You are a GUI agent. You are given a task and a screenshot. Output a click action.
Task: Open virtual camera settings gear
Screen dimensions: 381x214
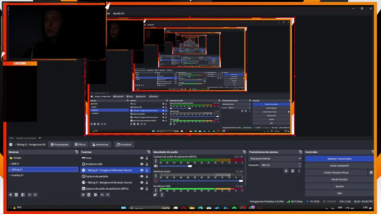[x=371, y=172]
